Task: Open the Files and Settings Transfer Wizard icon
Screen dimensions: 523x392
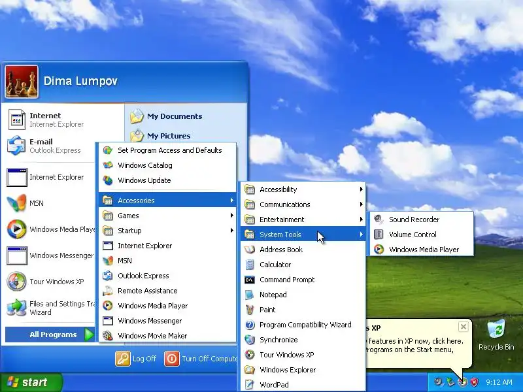Action: (x=16, y=308)
